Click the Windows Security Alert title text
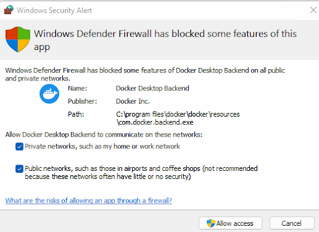The width and height of the screenshot is (319, 232). (54, 11)
